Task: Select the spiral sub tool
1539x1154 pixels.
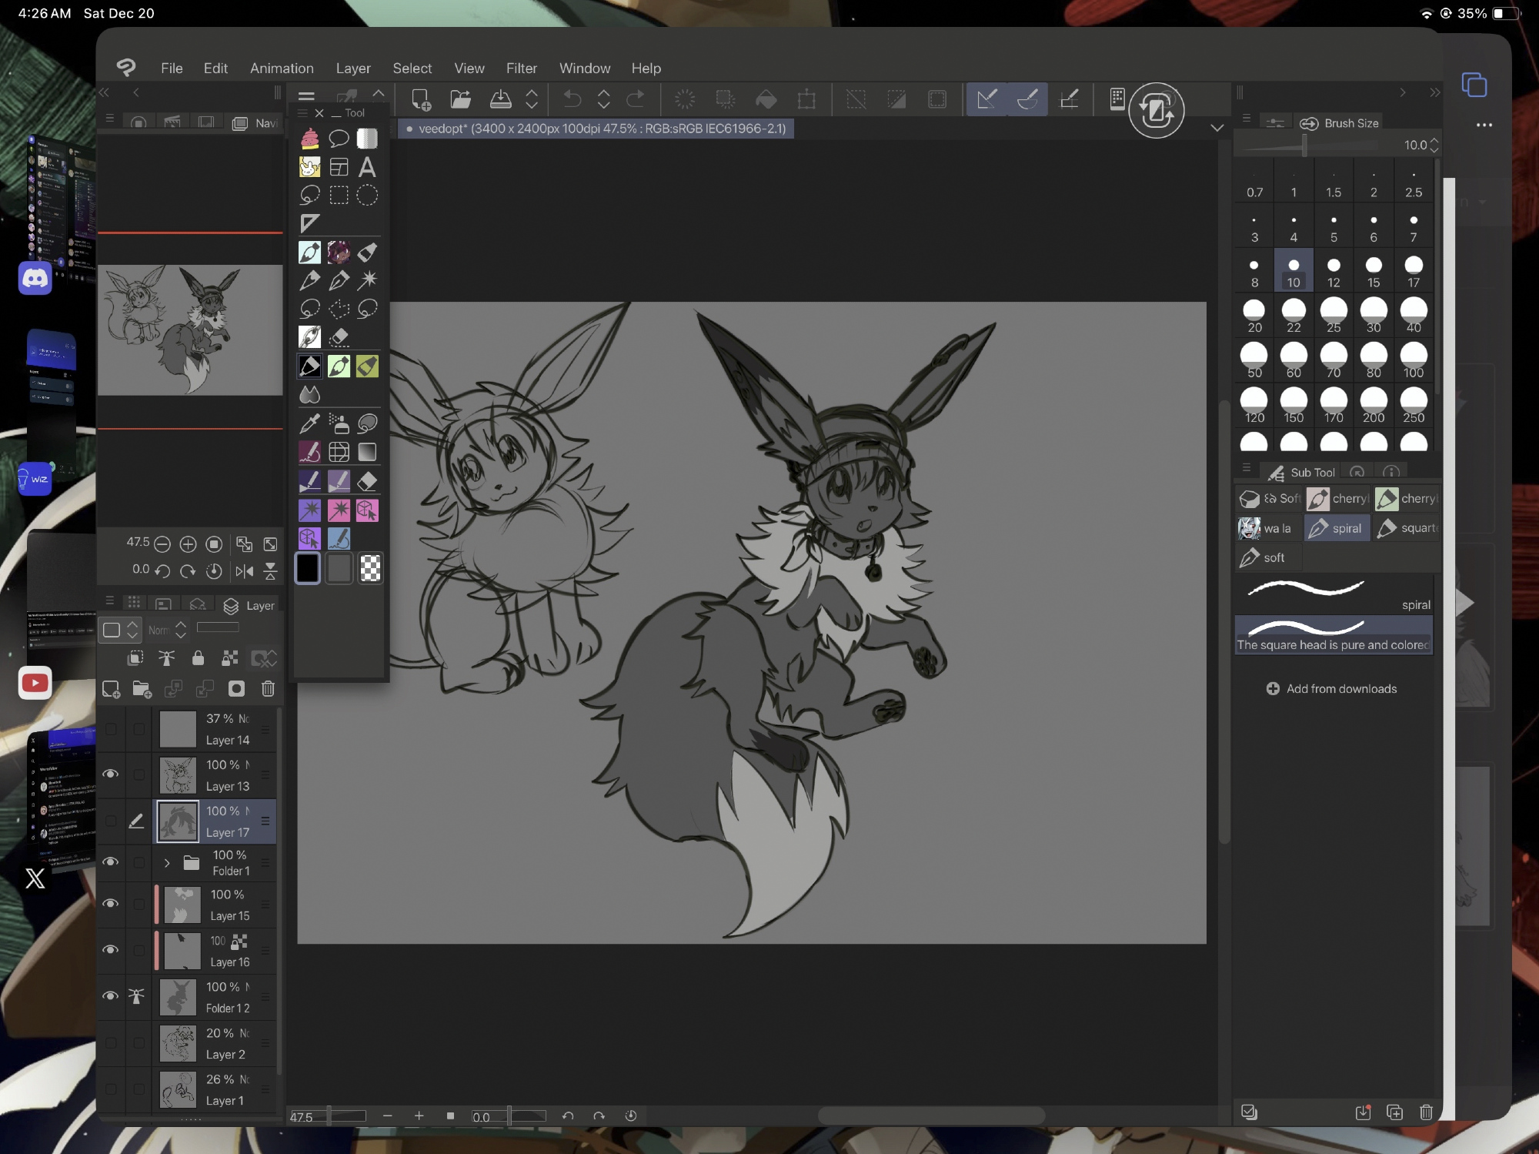Action: pos(1337,528)
